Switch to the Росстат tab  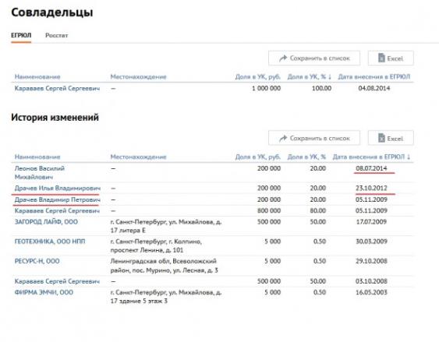tap(57, 36)
